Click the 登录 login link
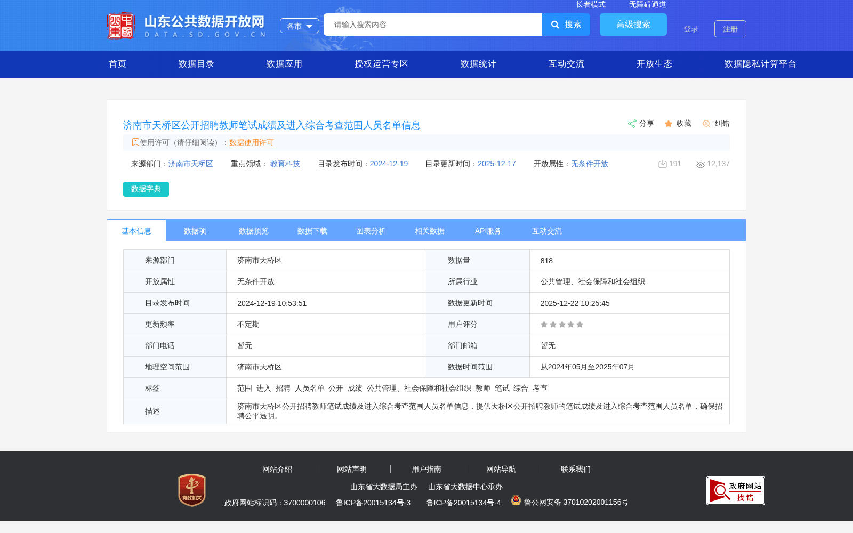 pos(691,29)
